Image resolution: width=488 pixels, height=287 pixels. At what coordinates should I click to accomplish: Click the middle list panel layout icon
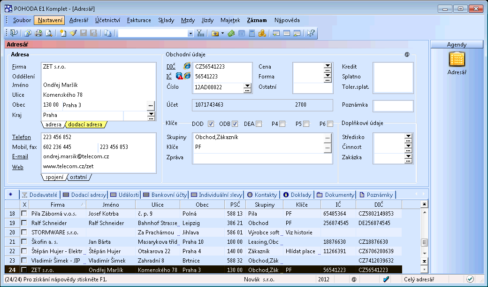coord(287,33)
